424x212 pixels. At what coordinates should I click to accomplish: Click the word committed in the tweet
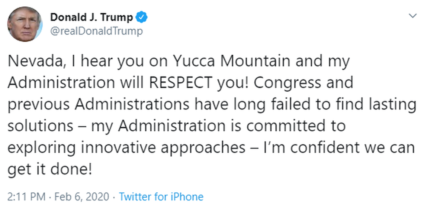coord(283,126)
